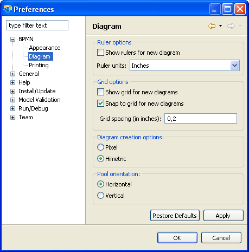The height and width of the screenshot is (252, 249).
Task: Click the Grid spacing input field
Action: coord(201,119)
